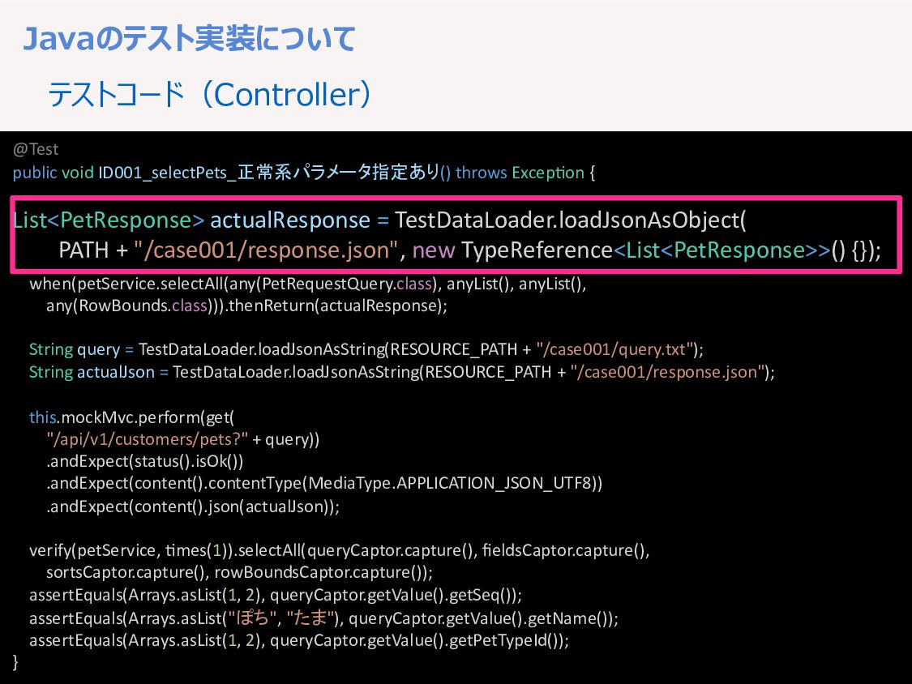Click "/case001/response.json" in the actualJson line

coord(668,372)
